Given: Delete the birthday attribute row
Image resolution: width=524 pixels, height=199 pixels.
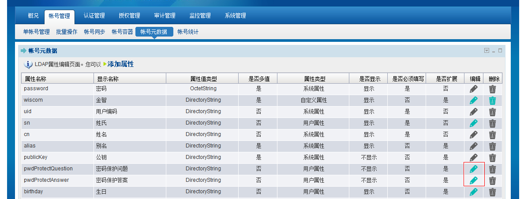Looking at the screenshot, I should click(493, 192).
